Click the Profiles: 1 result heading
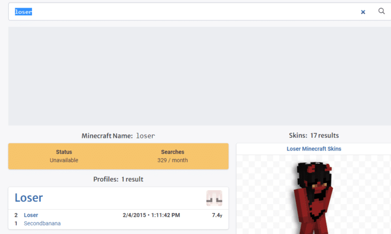Screen dimensions: 391x234 click(x=118, y=179)
